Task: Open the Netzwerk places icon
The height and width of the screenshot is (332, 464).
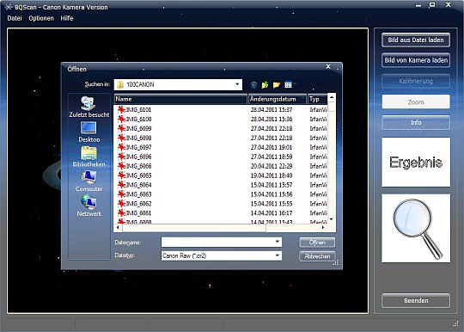Action: 89,206
